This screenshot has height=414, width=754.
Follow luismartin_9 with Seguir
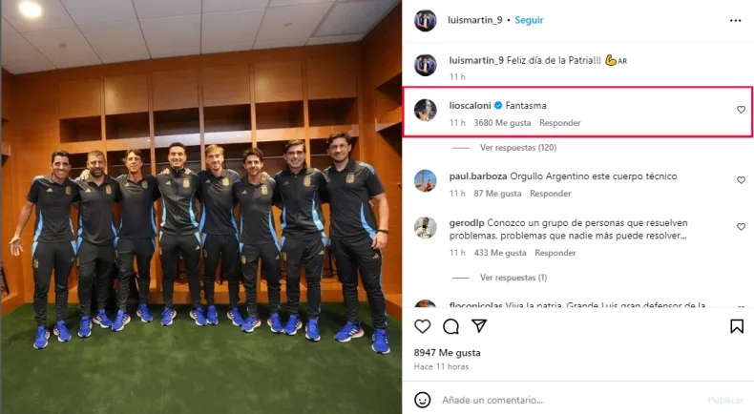[x=529, y=20]
